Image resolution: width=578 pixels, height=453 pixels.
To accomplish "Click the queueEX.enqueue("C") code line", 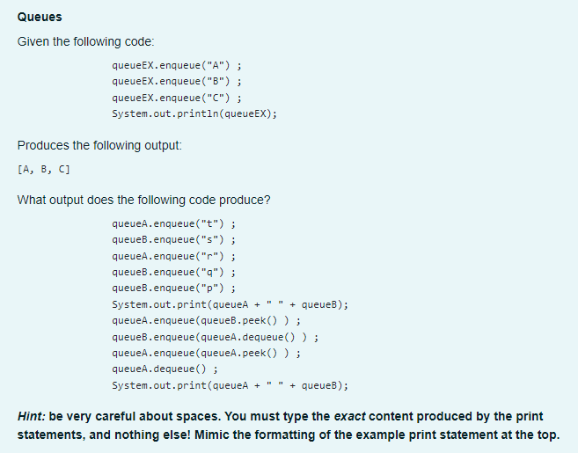I will [x=177, y=98].
